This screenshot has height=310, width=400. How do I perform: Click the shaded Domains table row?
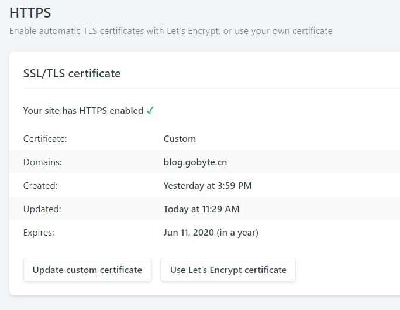click(205, 162)
